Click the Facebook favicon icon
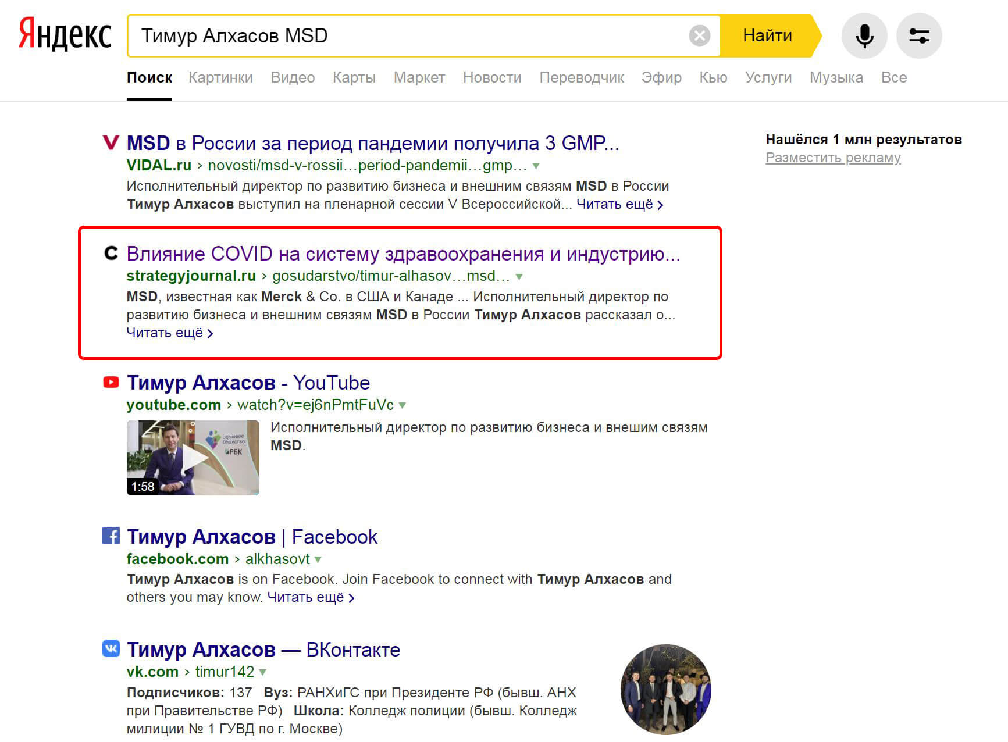This screenshot has width=1008, height=742. coord(111,536)
